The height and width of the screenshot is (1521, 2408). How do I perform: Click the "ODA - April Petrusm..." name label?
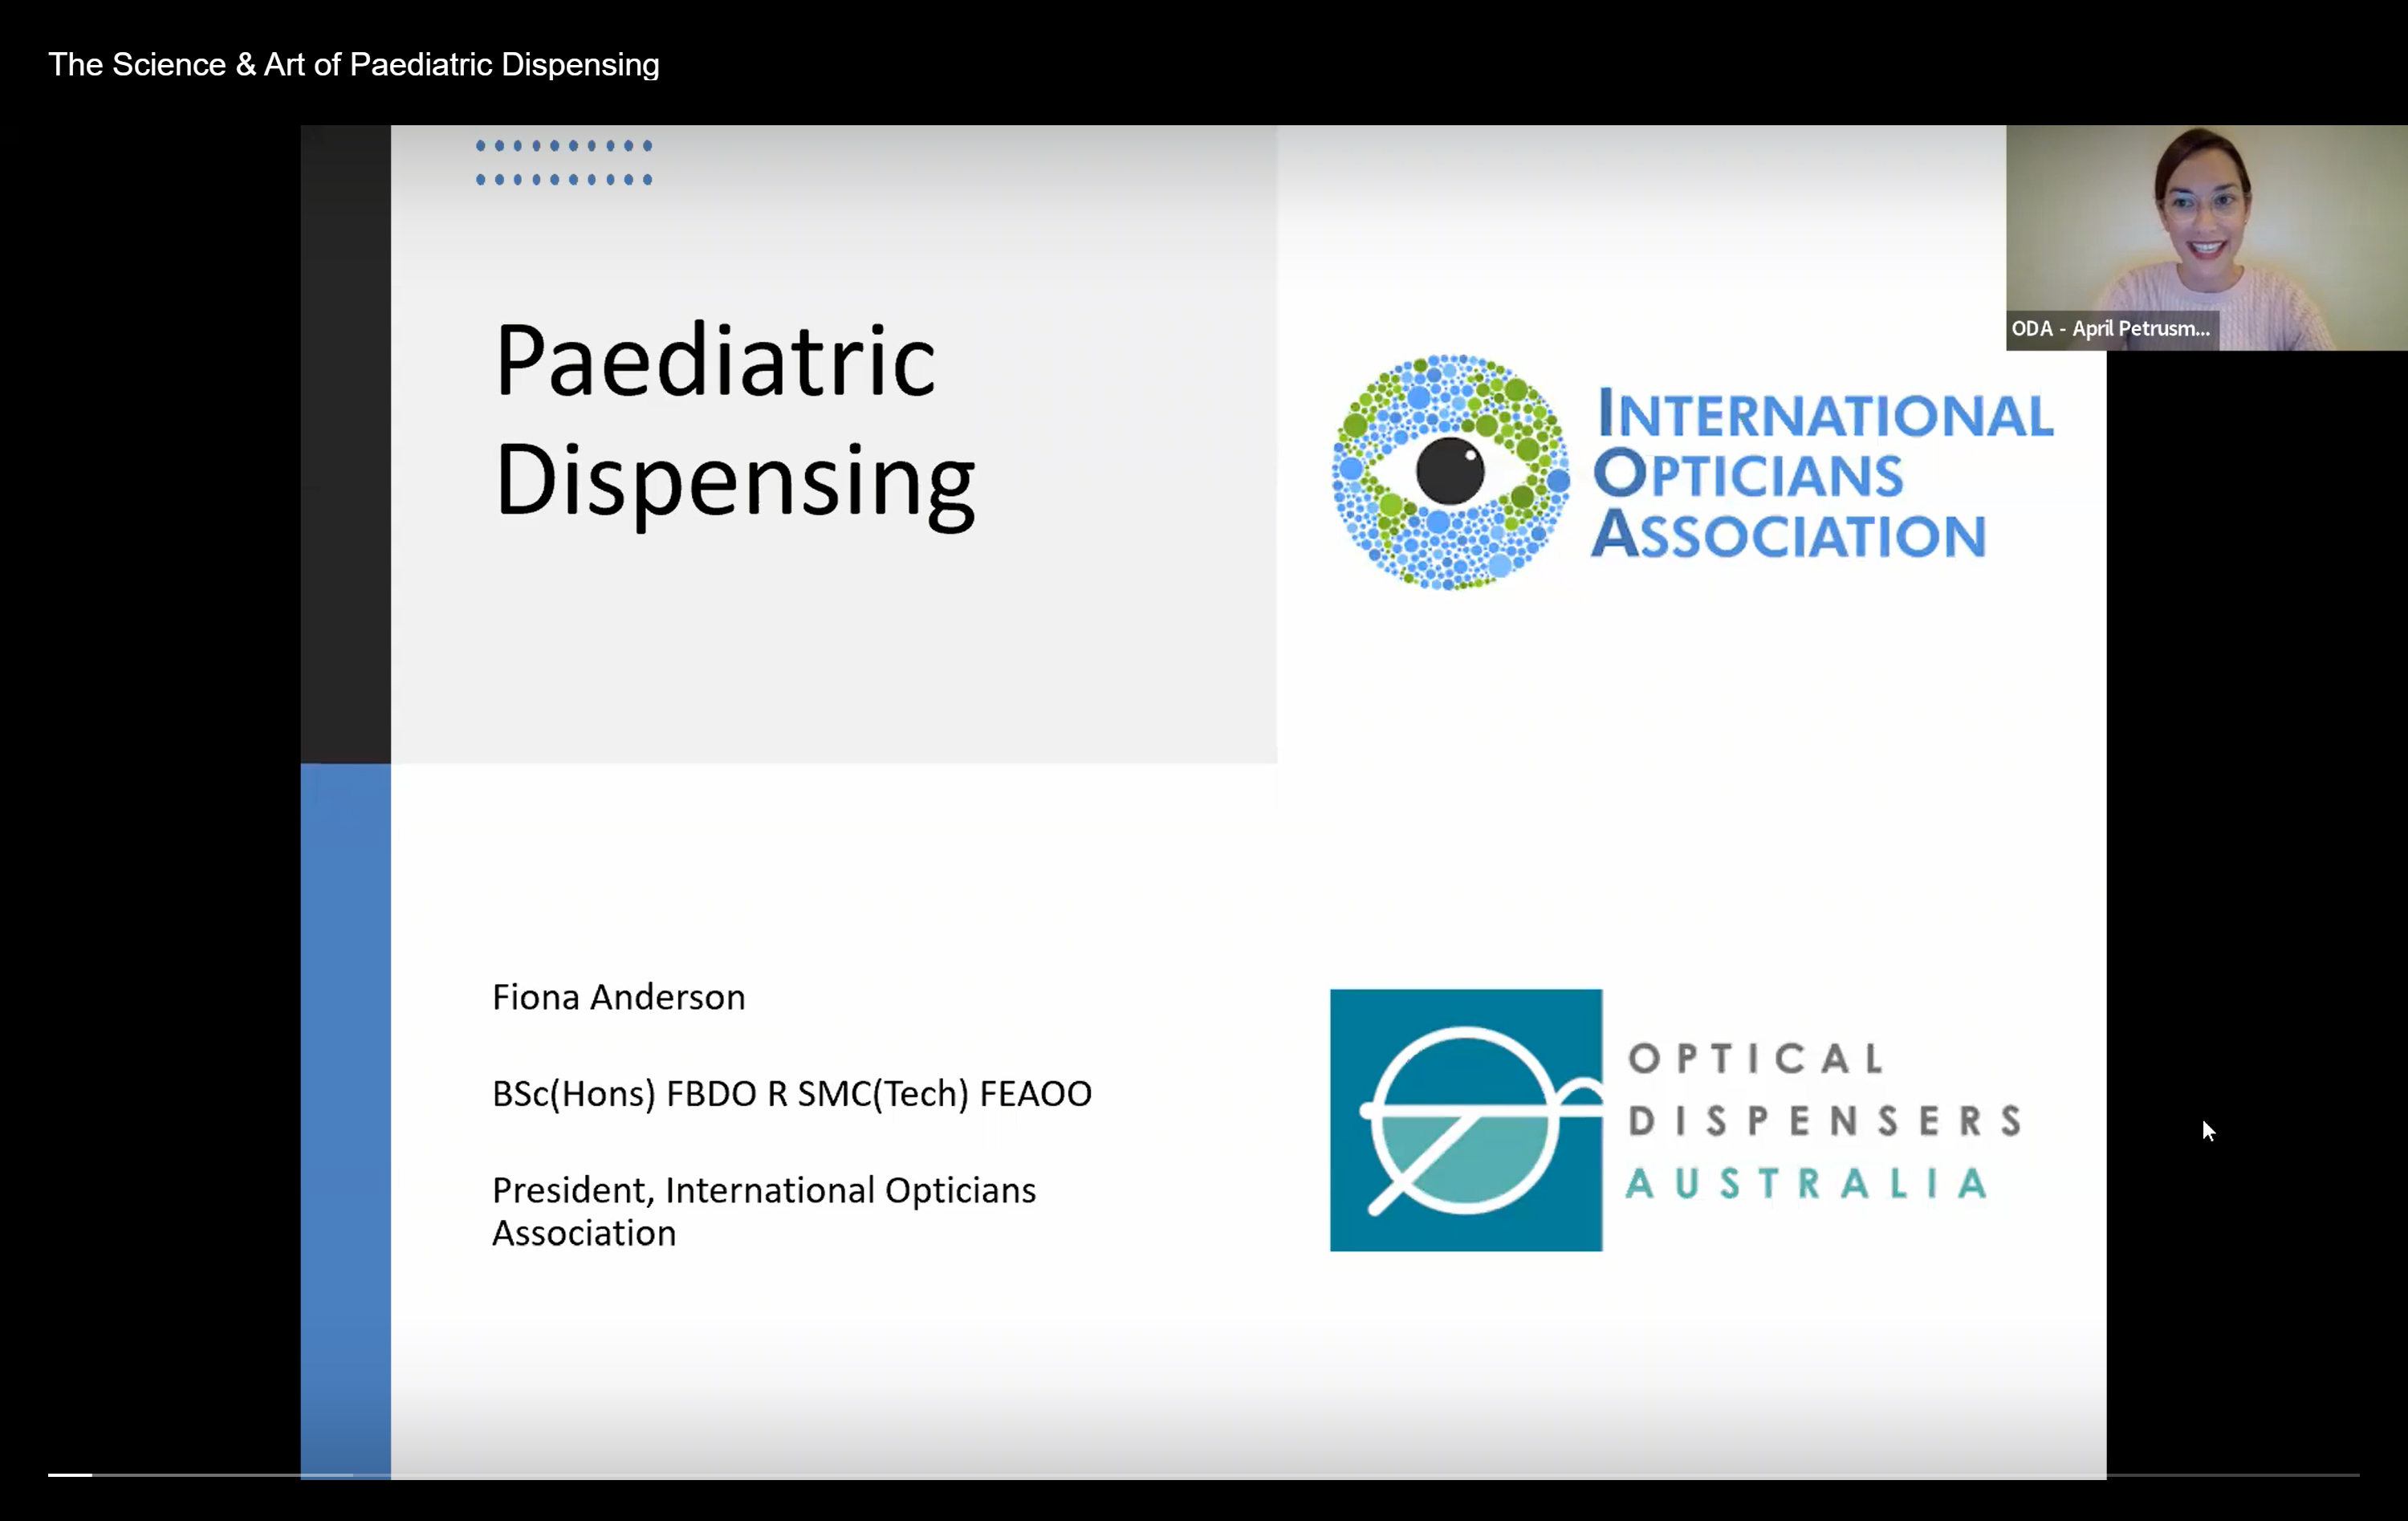point(2112,329)
